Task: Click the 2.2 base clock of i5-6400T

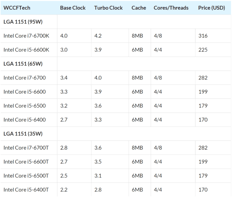Action: point(64,190)
